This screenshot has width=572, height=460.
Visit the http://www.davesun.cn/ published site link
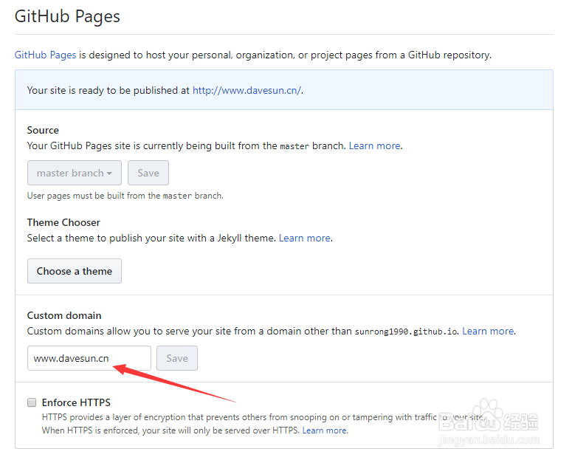(247, 90)
